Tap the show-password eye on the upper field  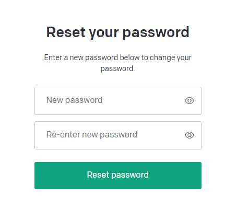point(189,101)
